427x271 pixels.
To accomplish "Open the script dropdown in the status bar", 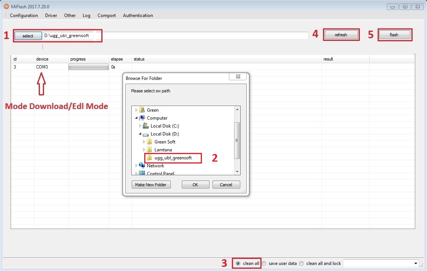I will pyautogui.click(x=416, y=263).
